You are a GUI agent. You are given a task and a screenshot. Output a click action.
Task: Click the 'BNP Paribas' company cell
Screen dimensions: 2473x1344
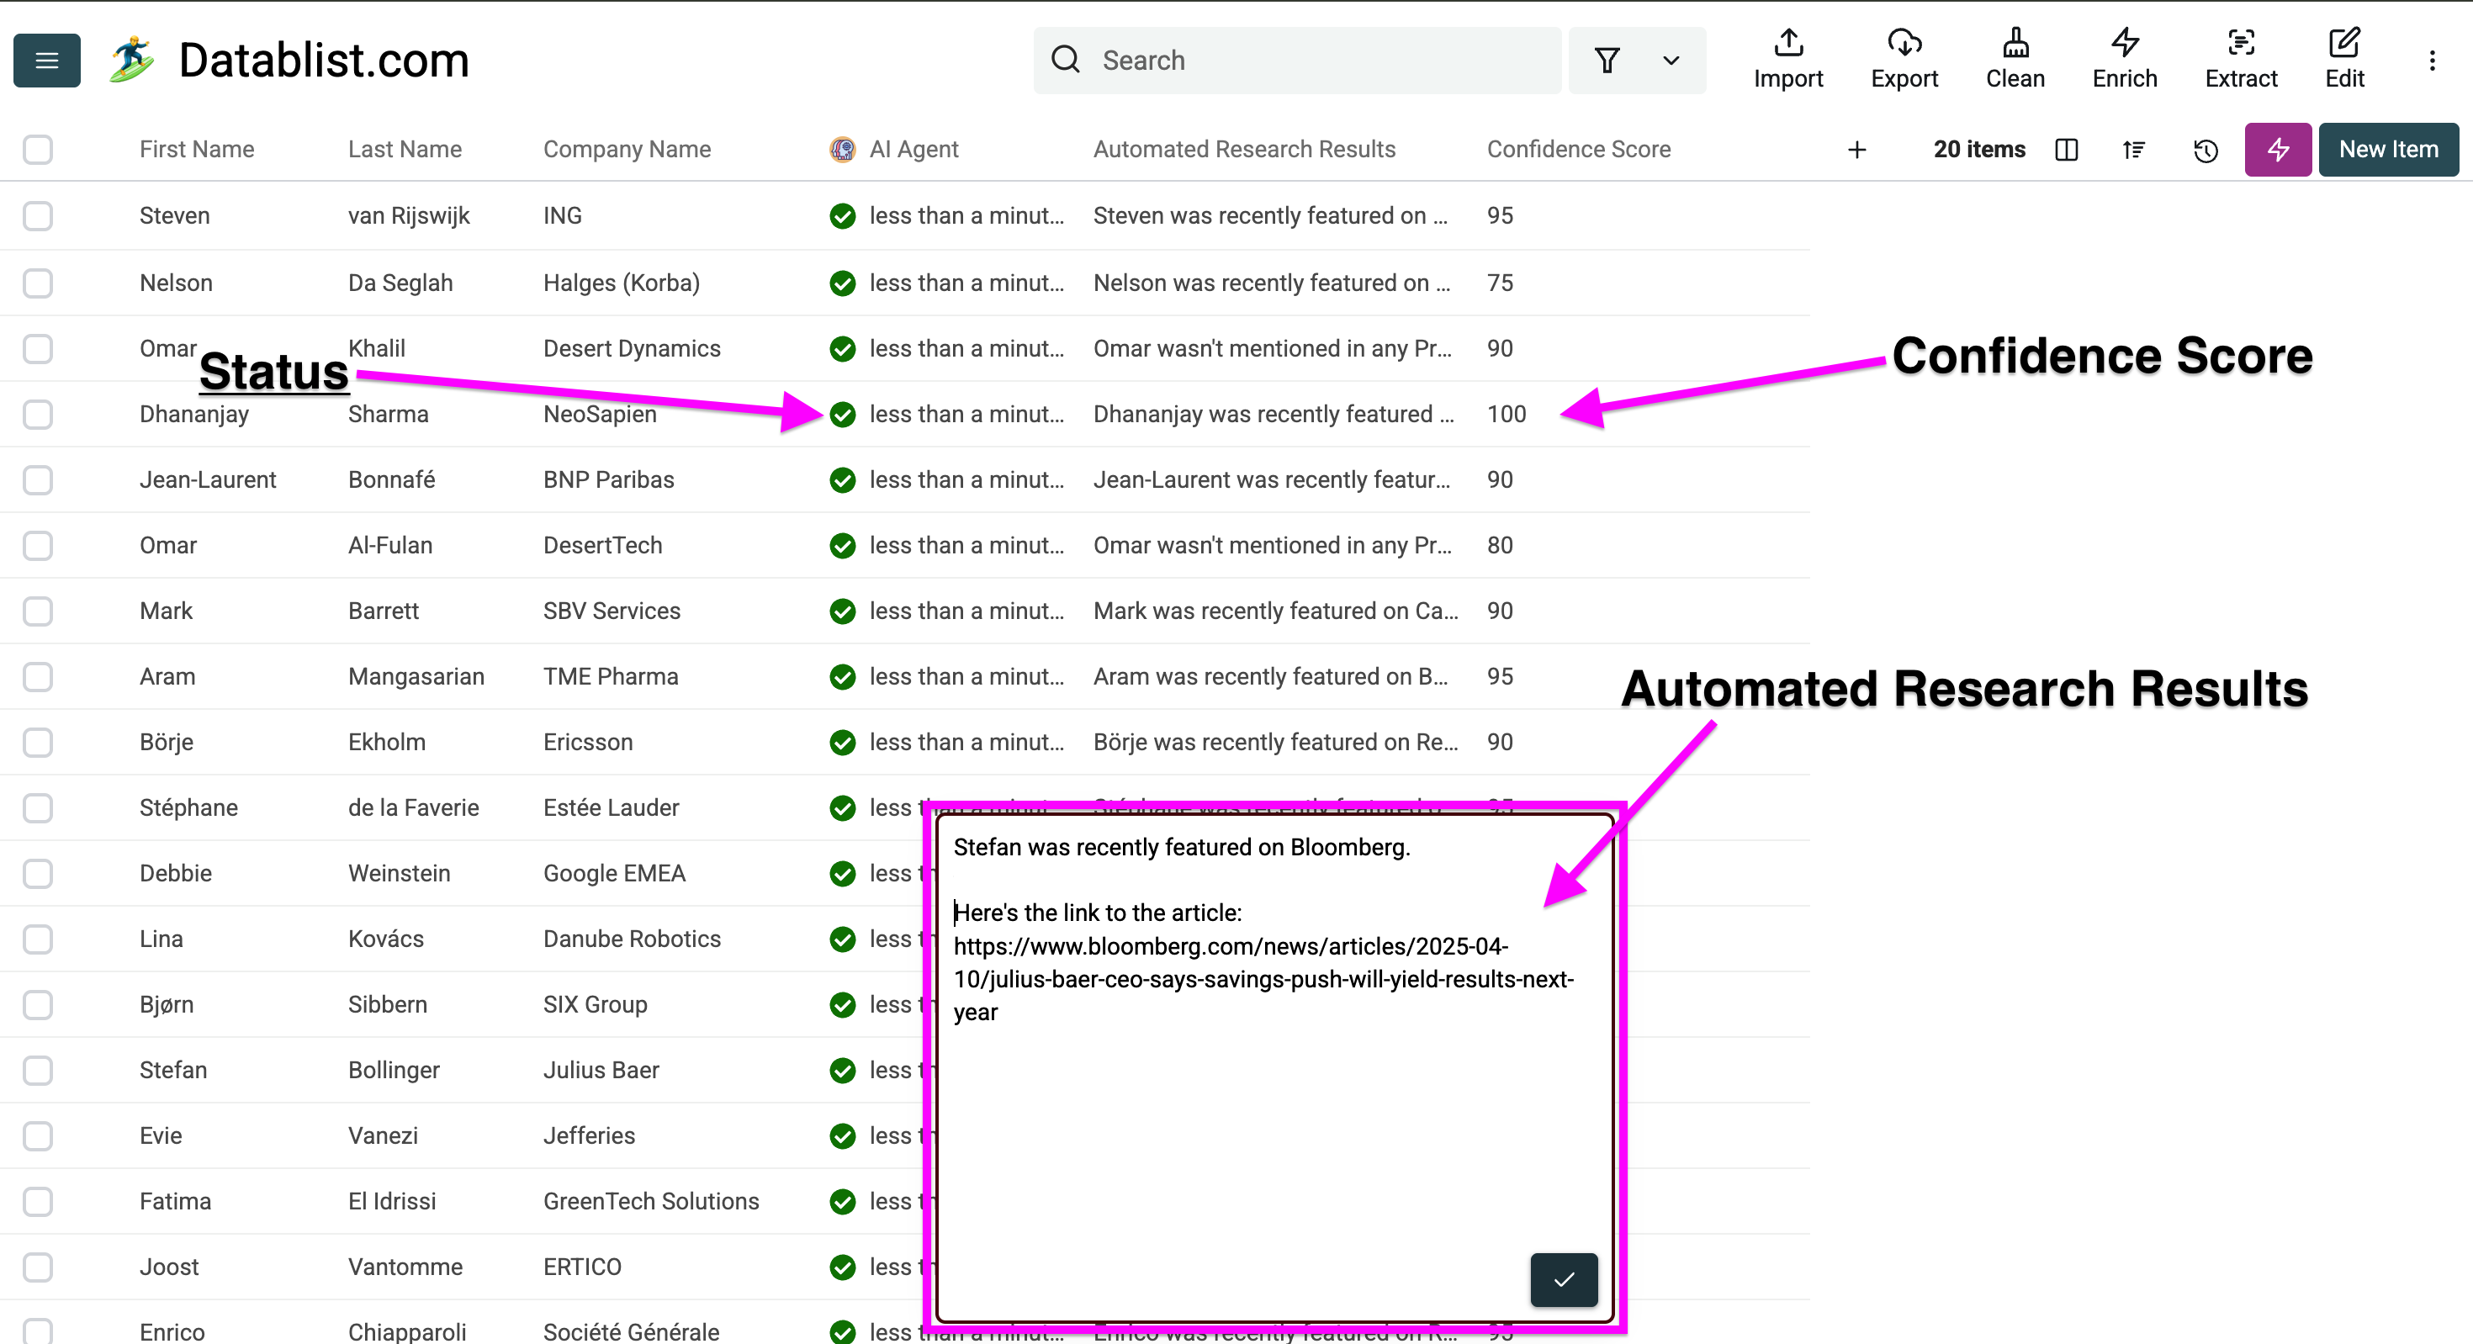pos(609,480)
